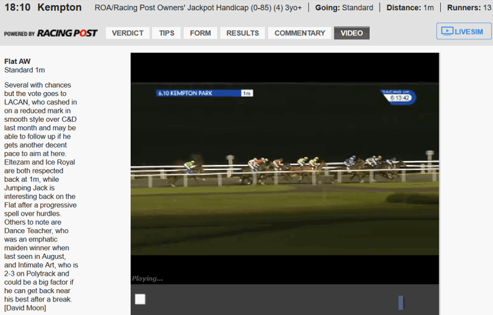
Task: Click the 'Playing...' status text
Action: [x=148, y=278]
